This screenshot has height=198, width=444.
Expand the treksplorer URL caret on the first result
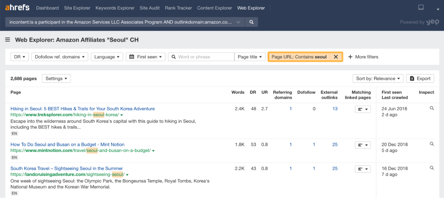[x=122, y=114]
